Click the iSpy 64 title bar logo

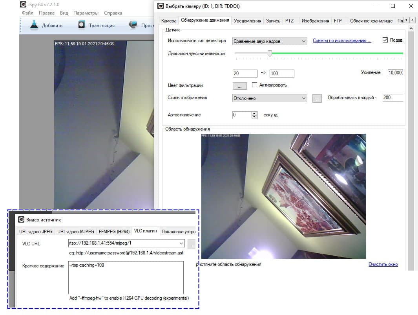coord(24,5)
